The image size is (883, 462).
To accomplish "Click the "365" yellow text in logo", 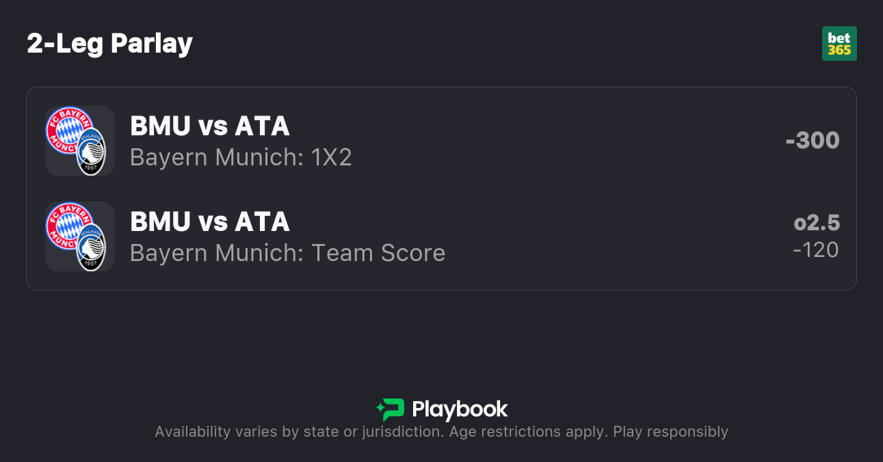I will pos(839,50).
